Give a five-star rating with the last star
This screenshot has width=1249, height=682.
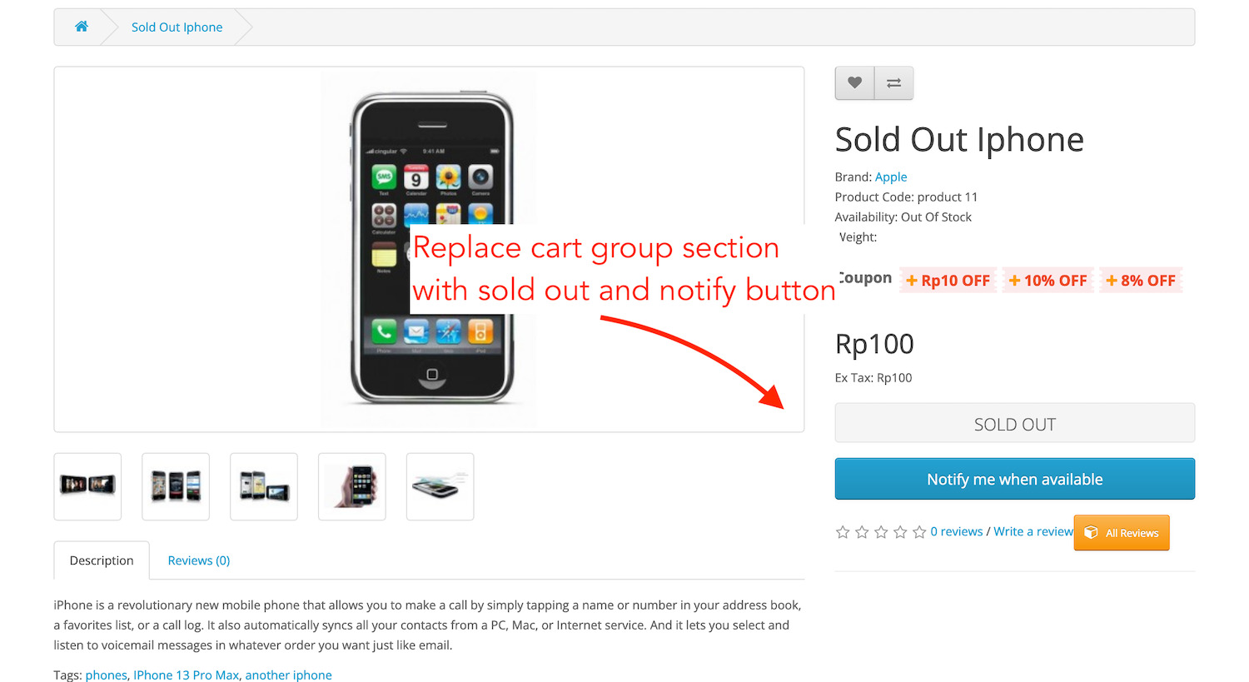[919, 531]
